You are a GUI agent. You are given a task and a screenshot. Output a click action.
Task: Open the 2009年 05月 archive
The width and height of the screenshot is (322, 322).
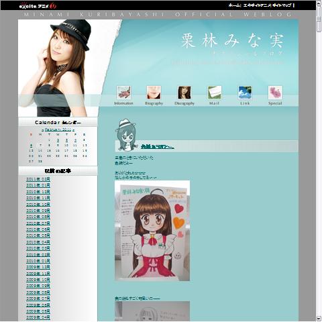point(38,311)
